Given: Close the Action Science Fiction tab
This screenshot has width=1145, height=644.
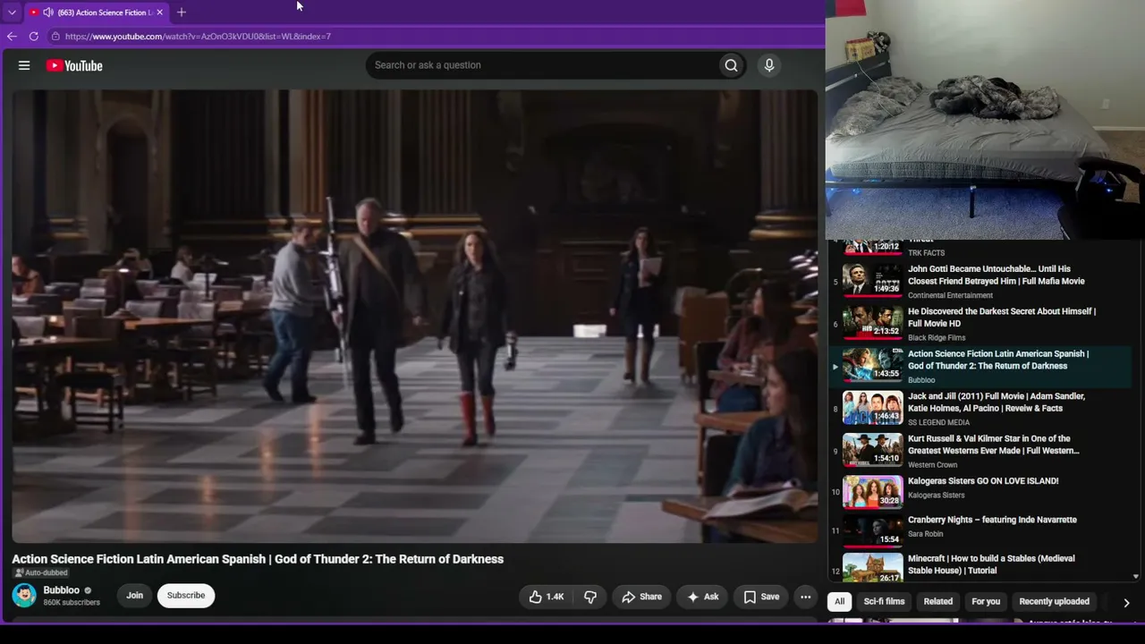Looking at the screenshot, I should (x=159, y=13).
